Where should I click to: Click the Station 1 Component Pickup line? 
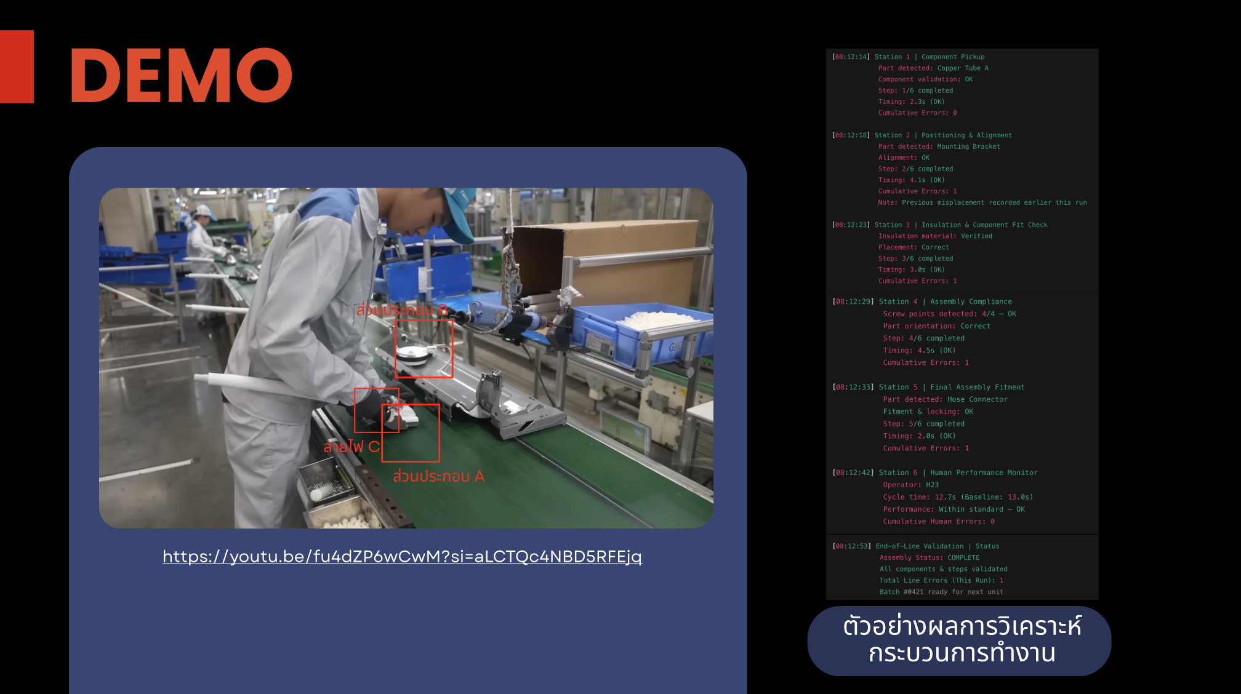[x=908, y=57]
